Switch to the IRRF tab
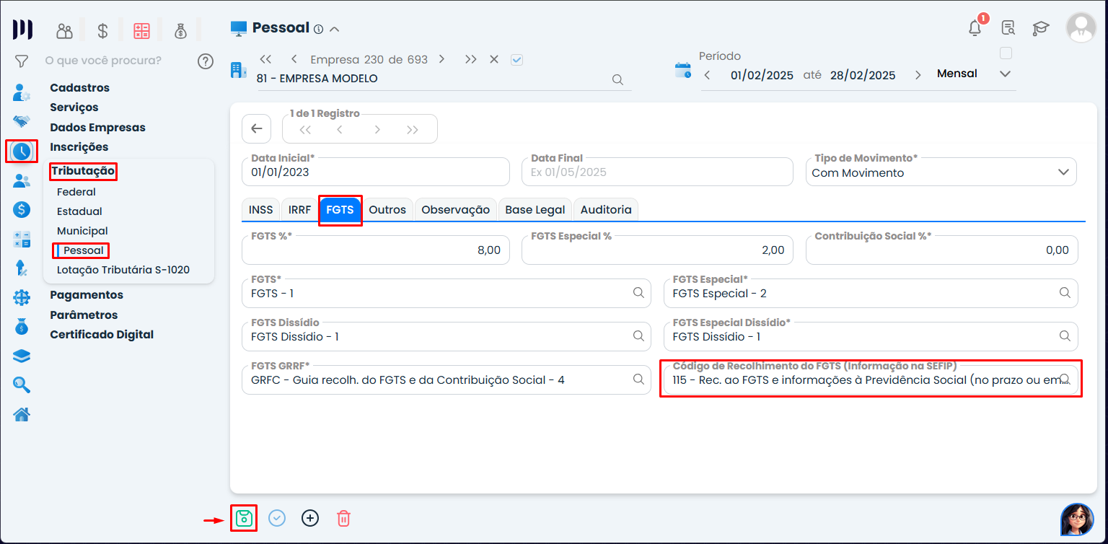1108x544 pixels. tap(300, 209)
